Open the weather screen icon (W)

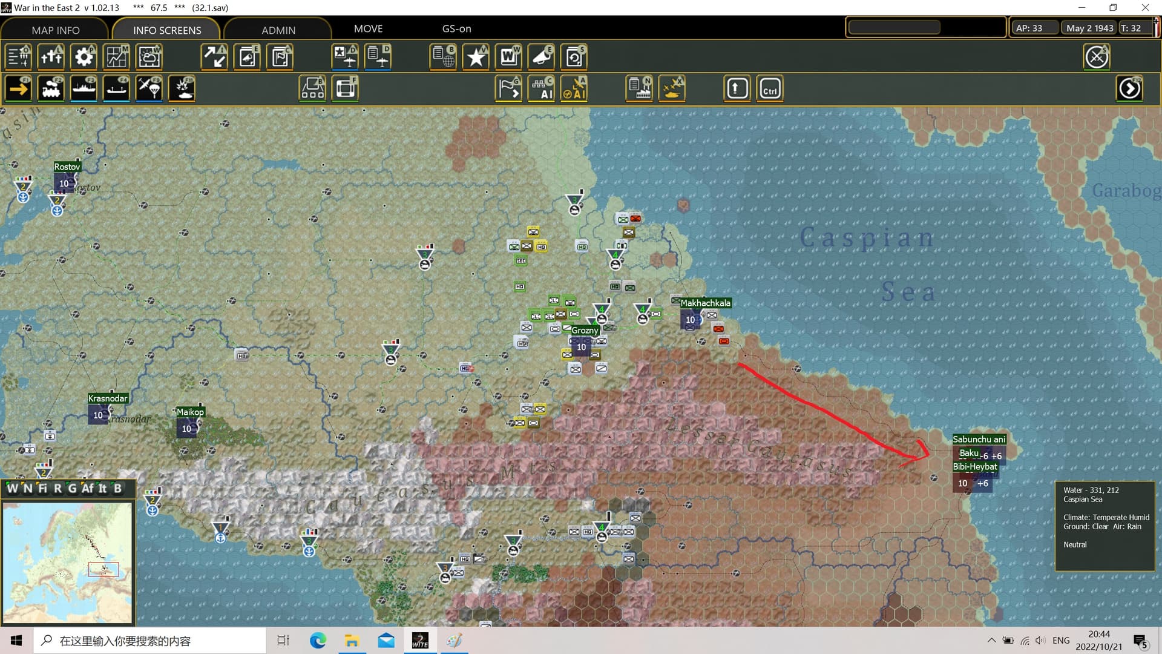click(149, 57)
